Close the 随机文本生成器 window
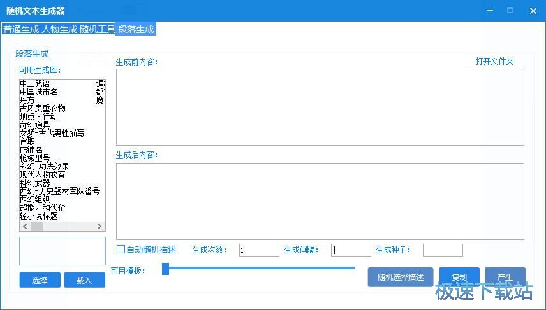Screen dimensions: 546x310 tap(533, 10)
